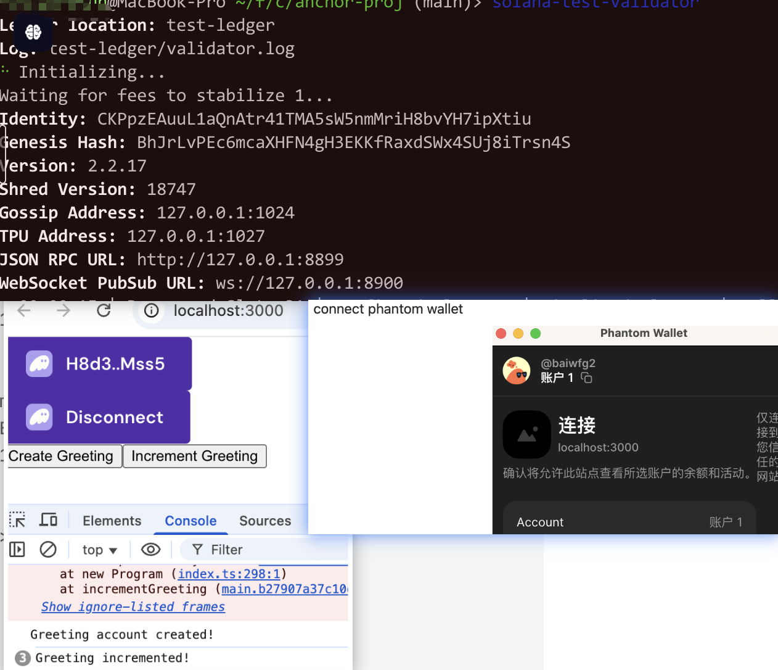778x670 pixels.
Task: Click the H8d3..Mss5 wallet button
Action: tap(100, 364)
